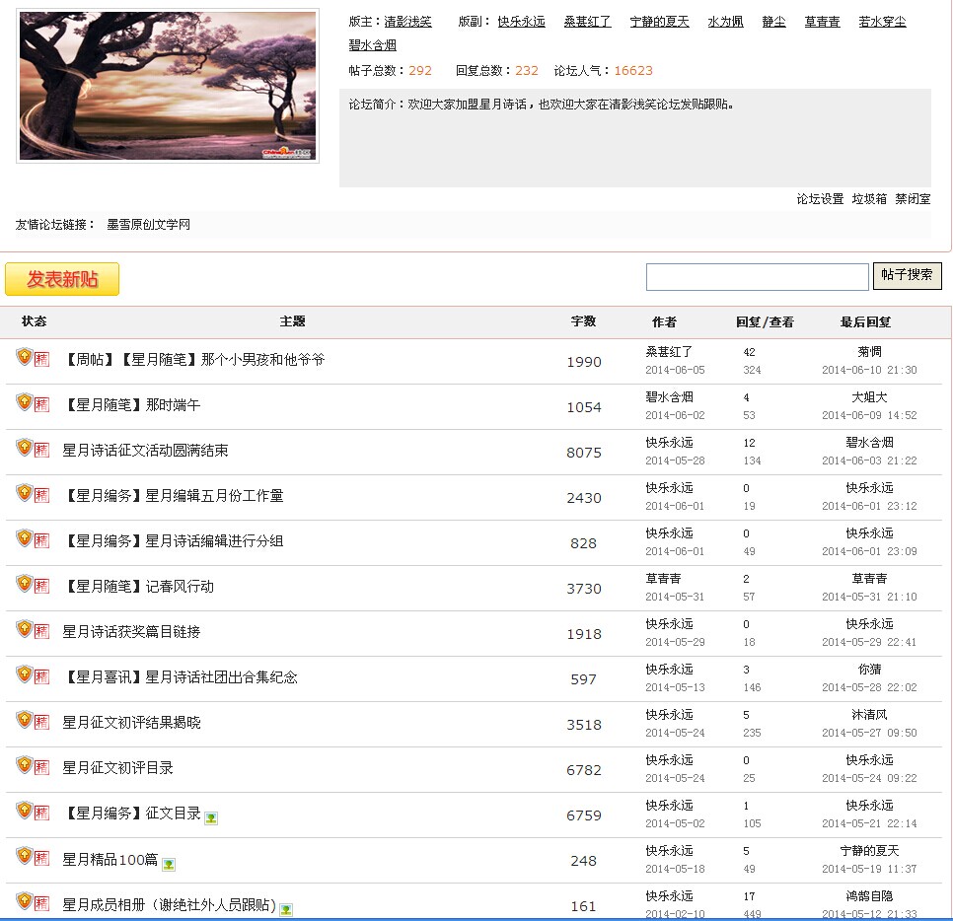Focus the post search input box
The height and width of the screenshot is (921, 953).
point(758,277)
